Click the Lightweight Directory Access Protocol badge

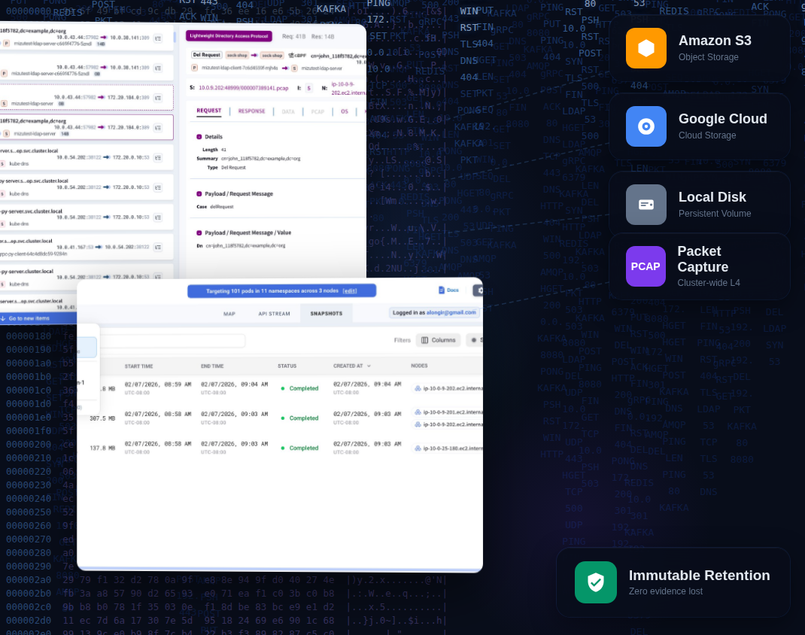(x=229, y=36)
